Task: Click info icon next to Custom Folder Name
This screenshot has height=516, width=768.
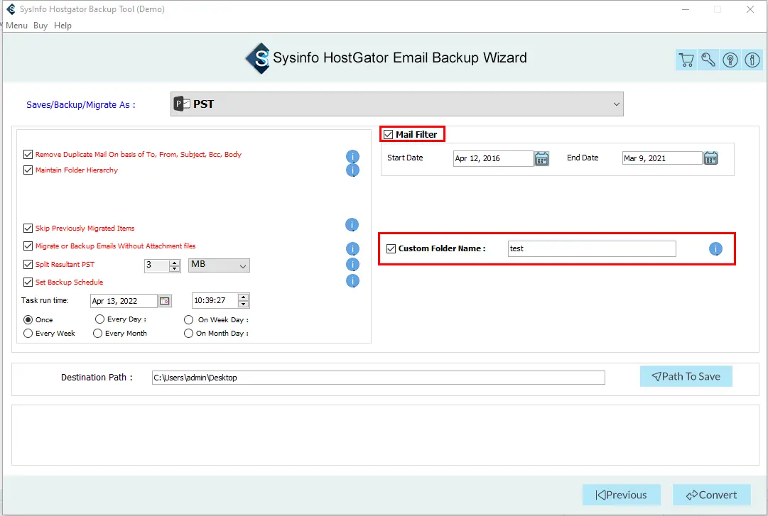Action: 715,249
